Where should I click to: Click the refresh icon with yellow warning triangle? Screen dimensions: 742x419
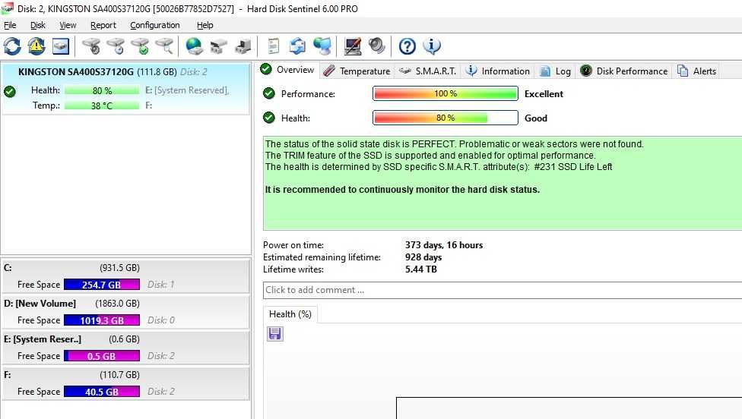click(36, 46)
